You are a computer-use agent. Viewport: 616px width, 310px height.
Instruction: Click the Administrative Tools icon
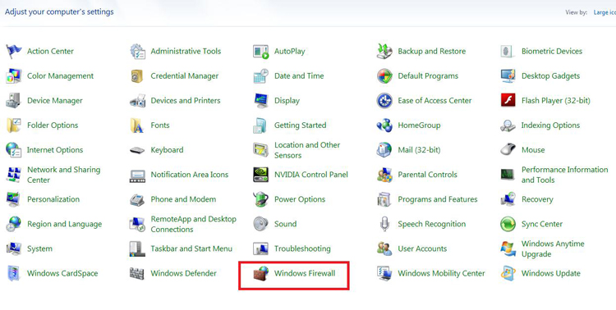click(137, 52)
